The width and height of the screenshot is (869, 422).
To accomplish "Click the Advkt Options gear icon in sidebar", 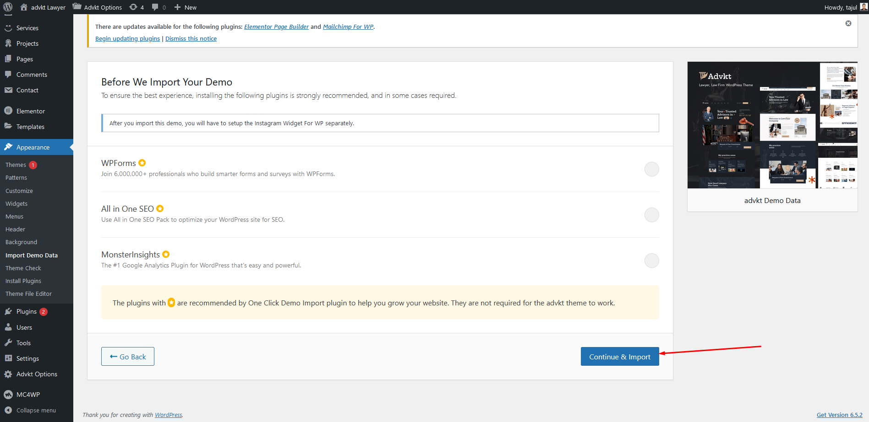I will click(8, 374).
